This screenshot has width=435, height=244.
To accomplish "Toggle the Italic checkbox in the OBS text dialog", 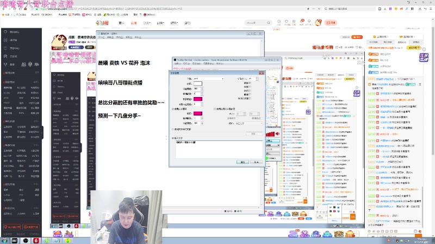I will click(250, 87).
